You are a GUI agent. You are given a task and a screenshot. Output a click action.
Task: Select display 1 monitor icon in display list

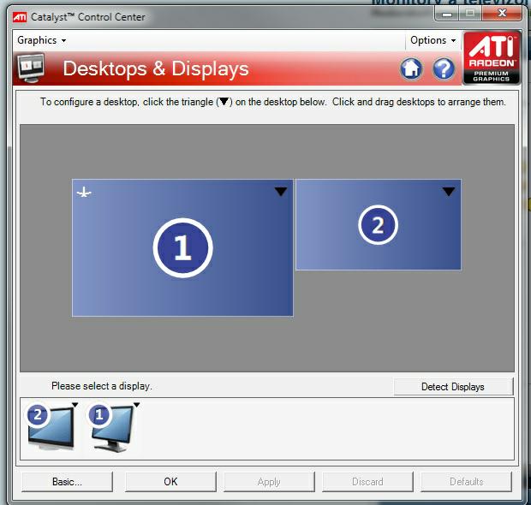coord(113,428)
